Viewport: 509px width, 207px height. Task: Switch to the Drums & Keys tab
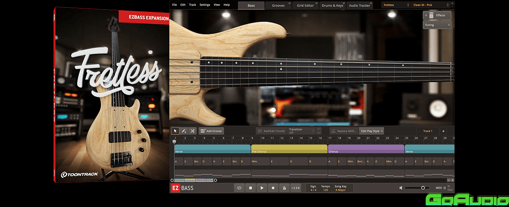(333, 5)
